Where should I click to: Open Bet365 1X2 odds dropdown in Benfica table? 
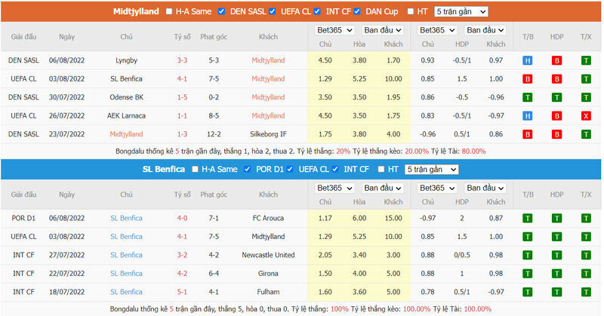coord(334,188)
